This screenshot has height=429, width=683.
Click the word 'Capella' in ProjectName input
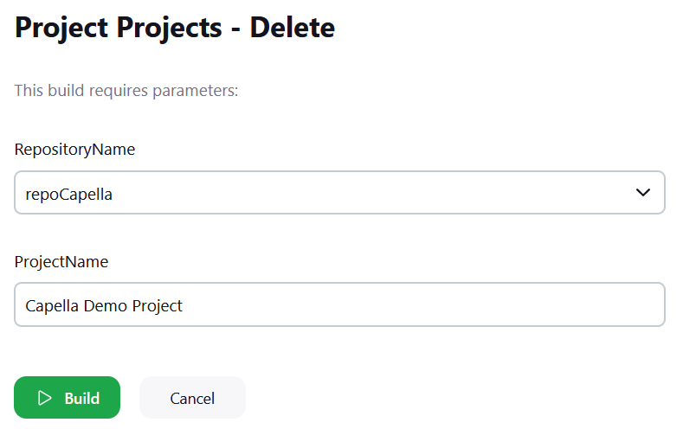pos(53,305)
